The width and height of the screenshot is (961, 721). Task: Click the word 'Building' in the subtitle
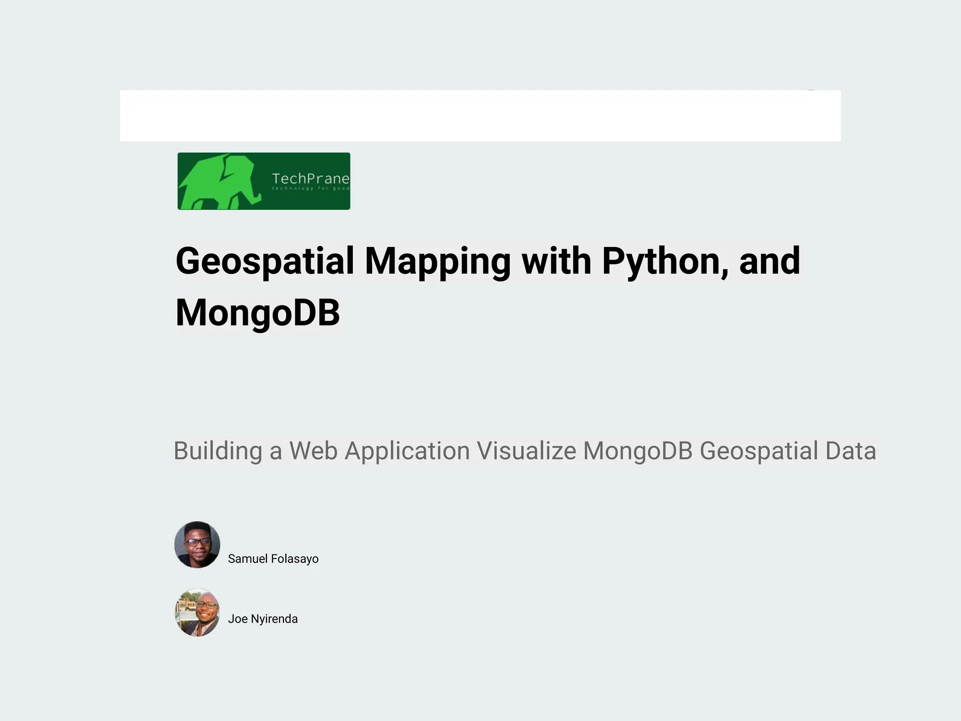[218, 451]
